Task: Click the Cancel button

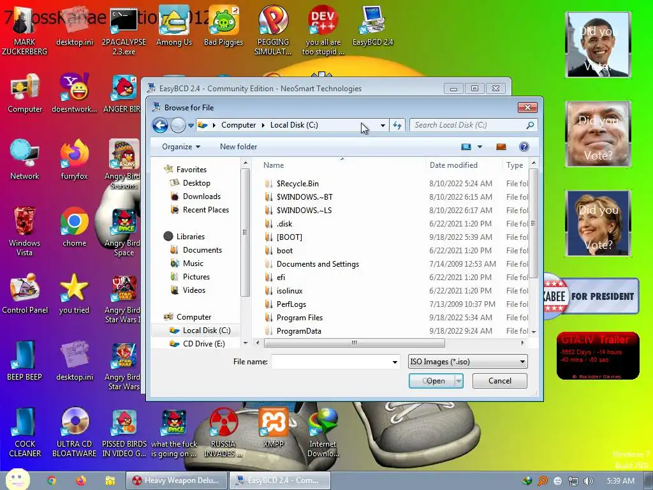Action: [500, 381]
